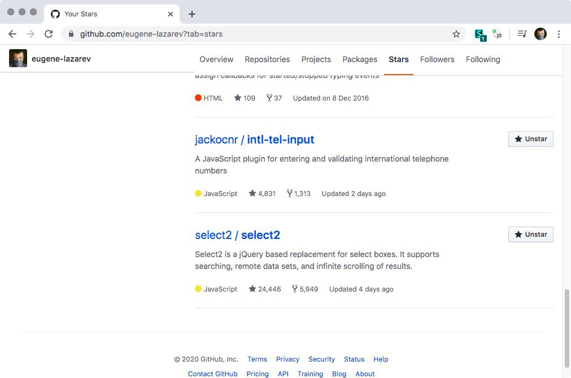The image size is (571, 378).
Task: Open the jackocnr owner link
Action: (216, 140)
